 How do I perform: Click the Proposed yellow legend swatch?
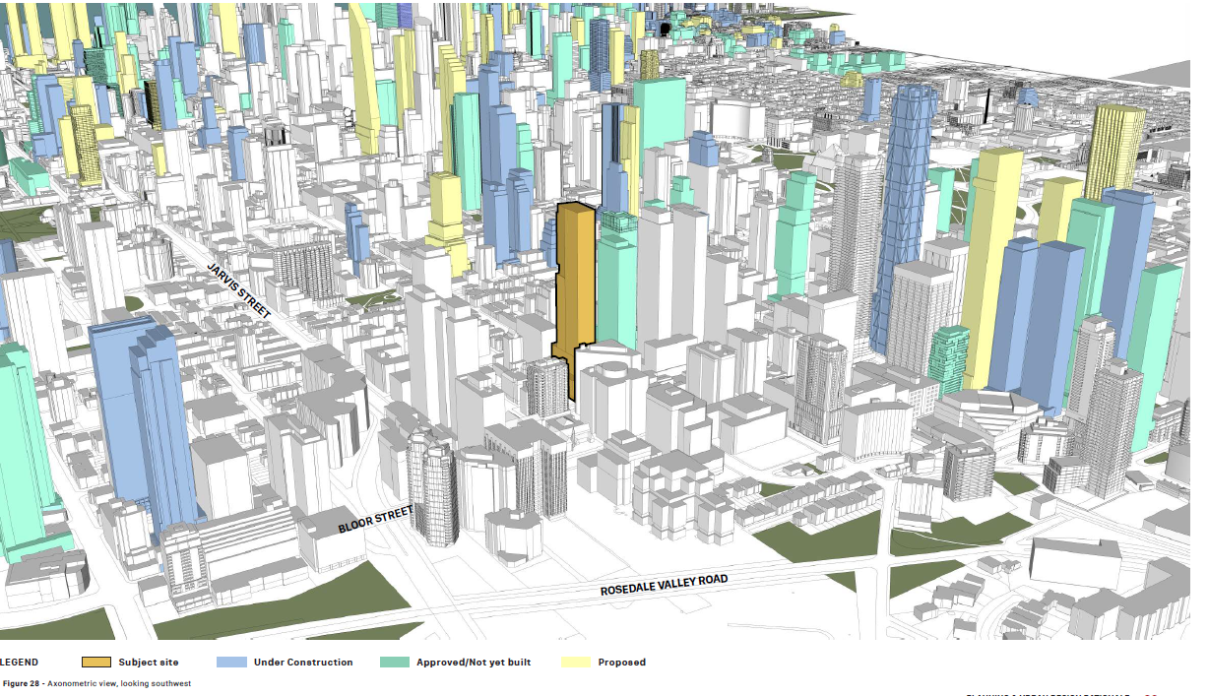point(576,662)
